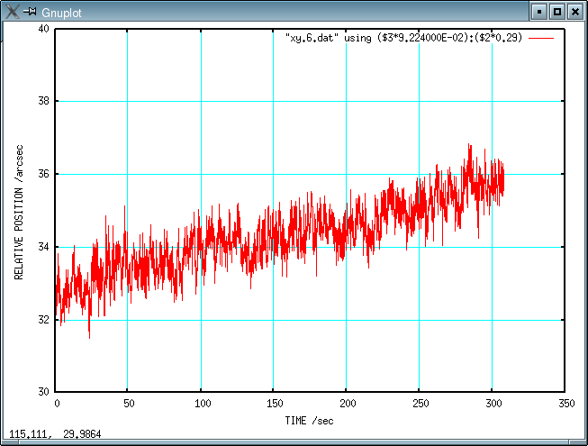Minimize the Gnuplot window
This screenshot has height=446, width=588.
[x=539, y=12]
